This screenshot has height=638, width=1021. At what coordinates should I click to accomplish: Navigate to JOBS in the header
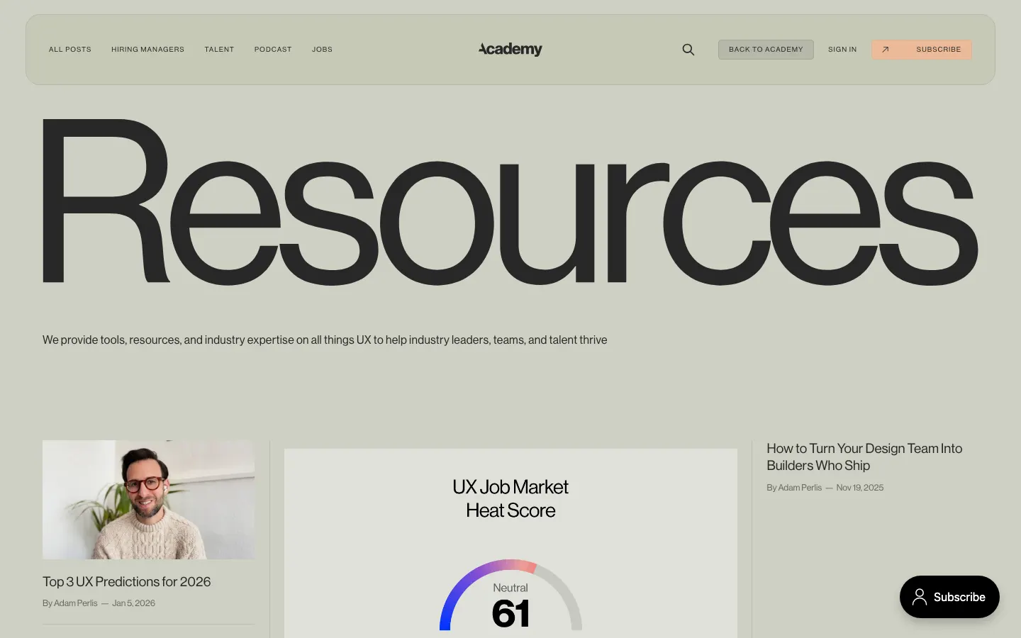click(322, 50)
